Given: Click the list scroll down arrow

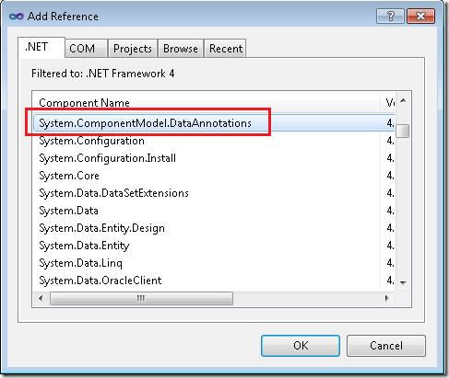Looking at the screenshot, I should 404,282.
